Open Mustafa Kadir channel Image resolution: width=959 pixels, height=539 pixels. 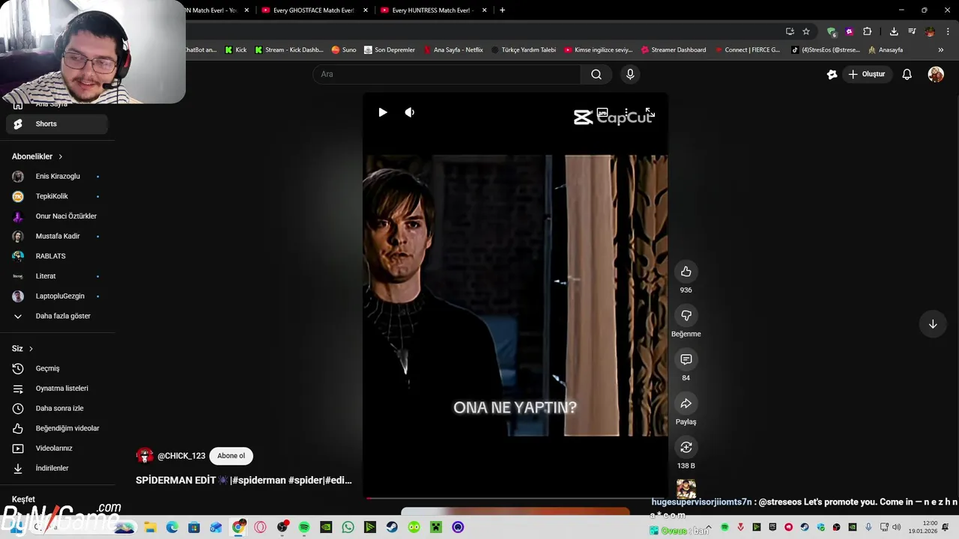[57, 237]
